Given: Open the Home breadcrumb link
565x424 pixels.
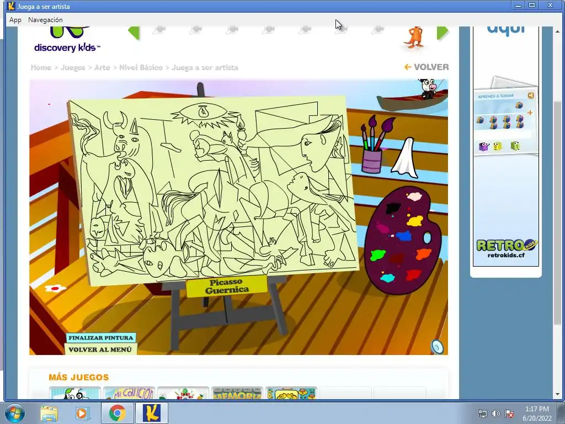Looking at the screenshot, I should (41, 67).
